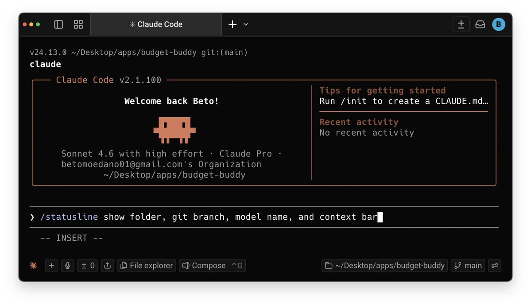Open a new tab with the plus button
Screen dimensions: 531x306
click(x=232, y=24)
